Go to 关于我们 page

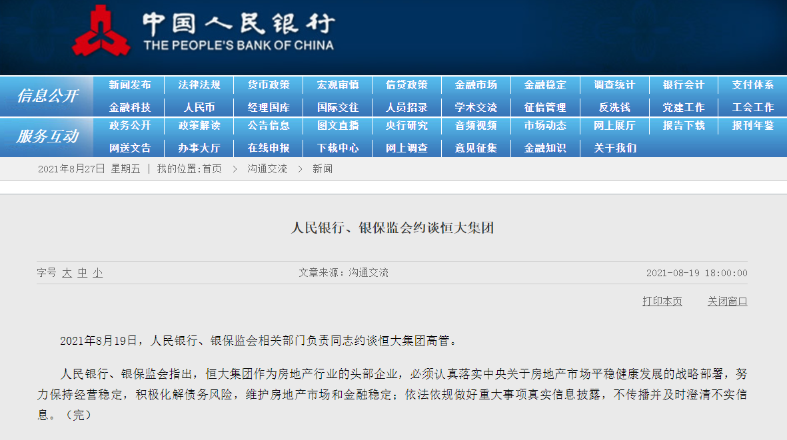614,148
